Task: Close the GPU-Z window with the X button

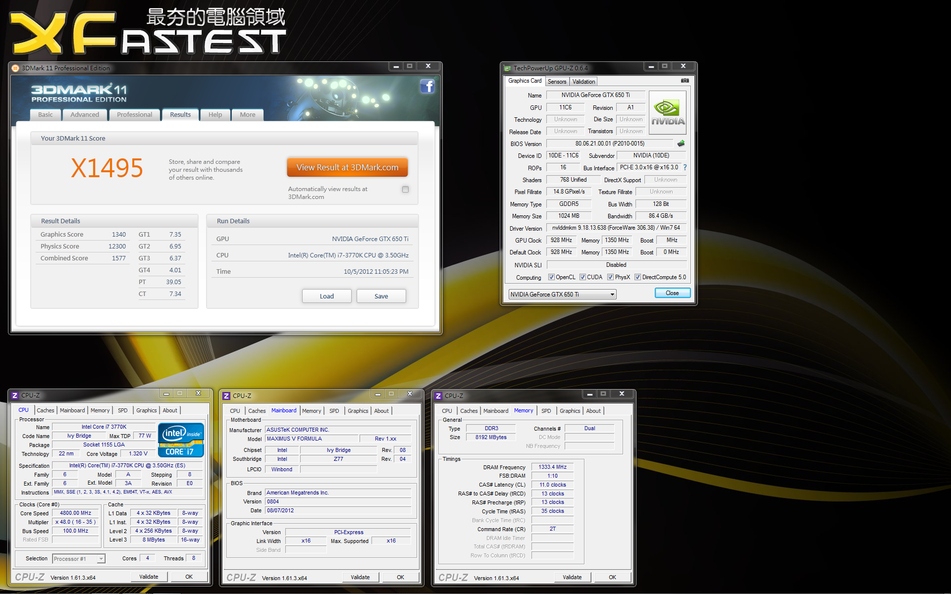Action: click(683, 66)
